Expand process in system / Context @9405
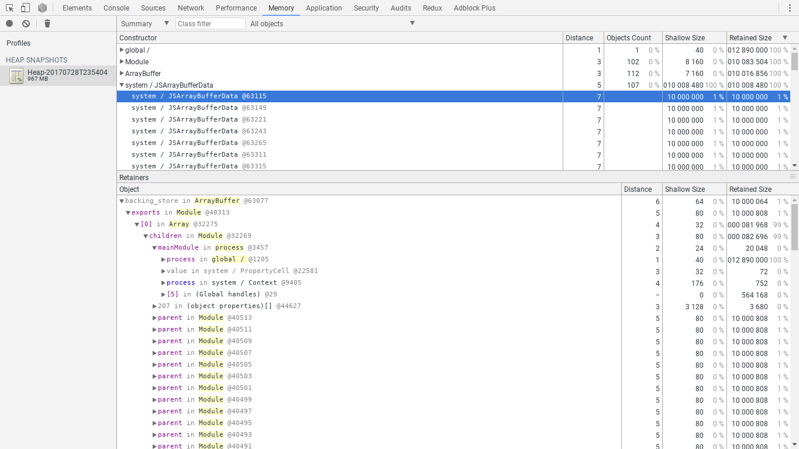The height and width of the screenshot is (449, 799). coord(163,282)
